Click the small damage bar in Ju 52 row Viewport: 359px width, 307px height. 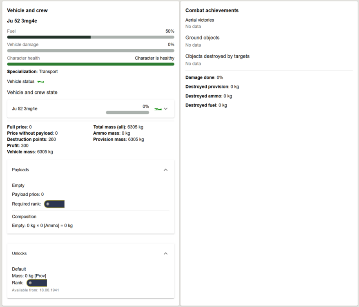pos(127,113)
